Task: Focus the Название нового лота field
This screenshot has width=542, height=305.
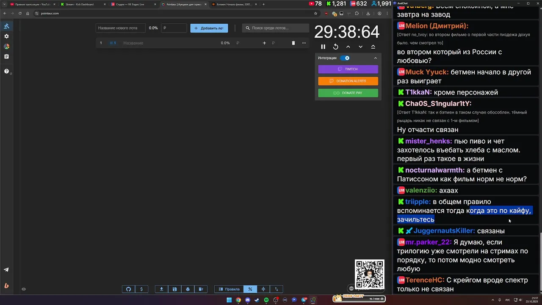Action: click(x=121, y=28)
